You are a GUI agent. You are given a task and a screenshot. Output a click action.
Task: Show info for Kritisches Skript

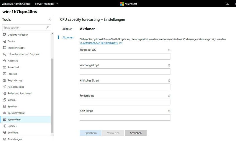(169, 81)
